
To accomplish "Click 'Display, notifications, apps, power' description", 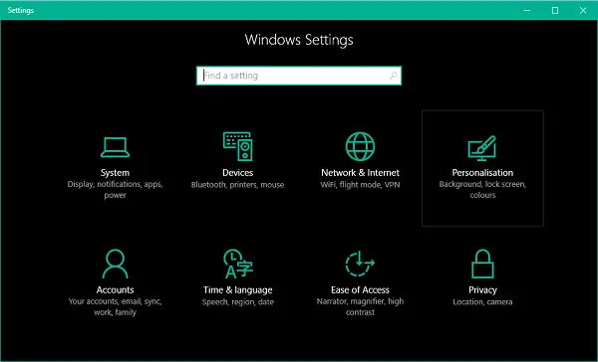I will click(115, 190).
